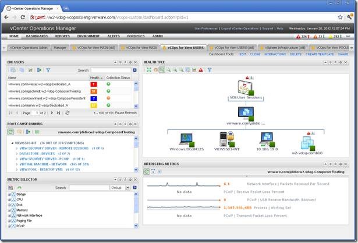Viewport: 358px width, 243px height.
Task: Click the filter funnel icon in End Users toolbar
Action: pyautogui.click(x=48, y=70)
